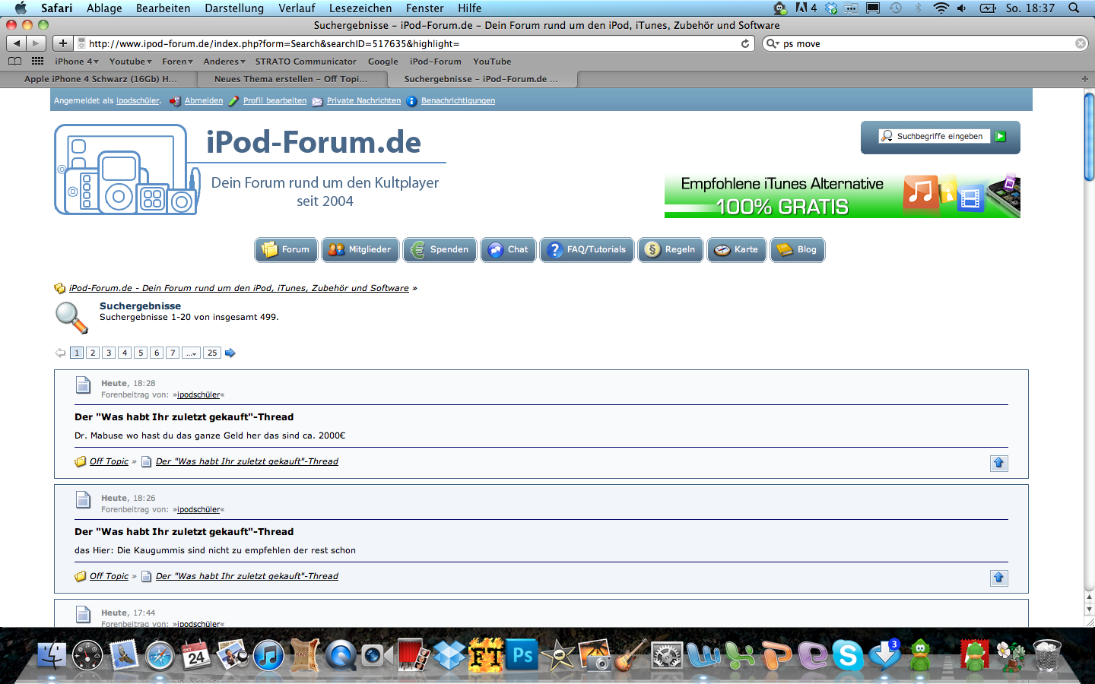Click the Safari forward button
Screen dimensions: 1095x684
coord(36,43)
